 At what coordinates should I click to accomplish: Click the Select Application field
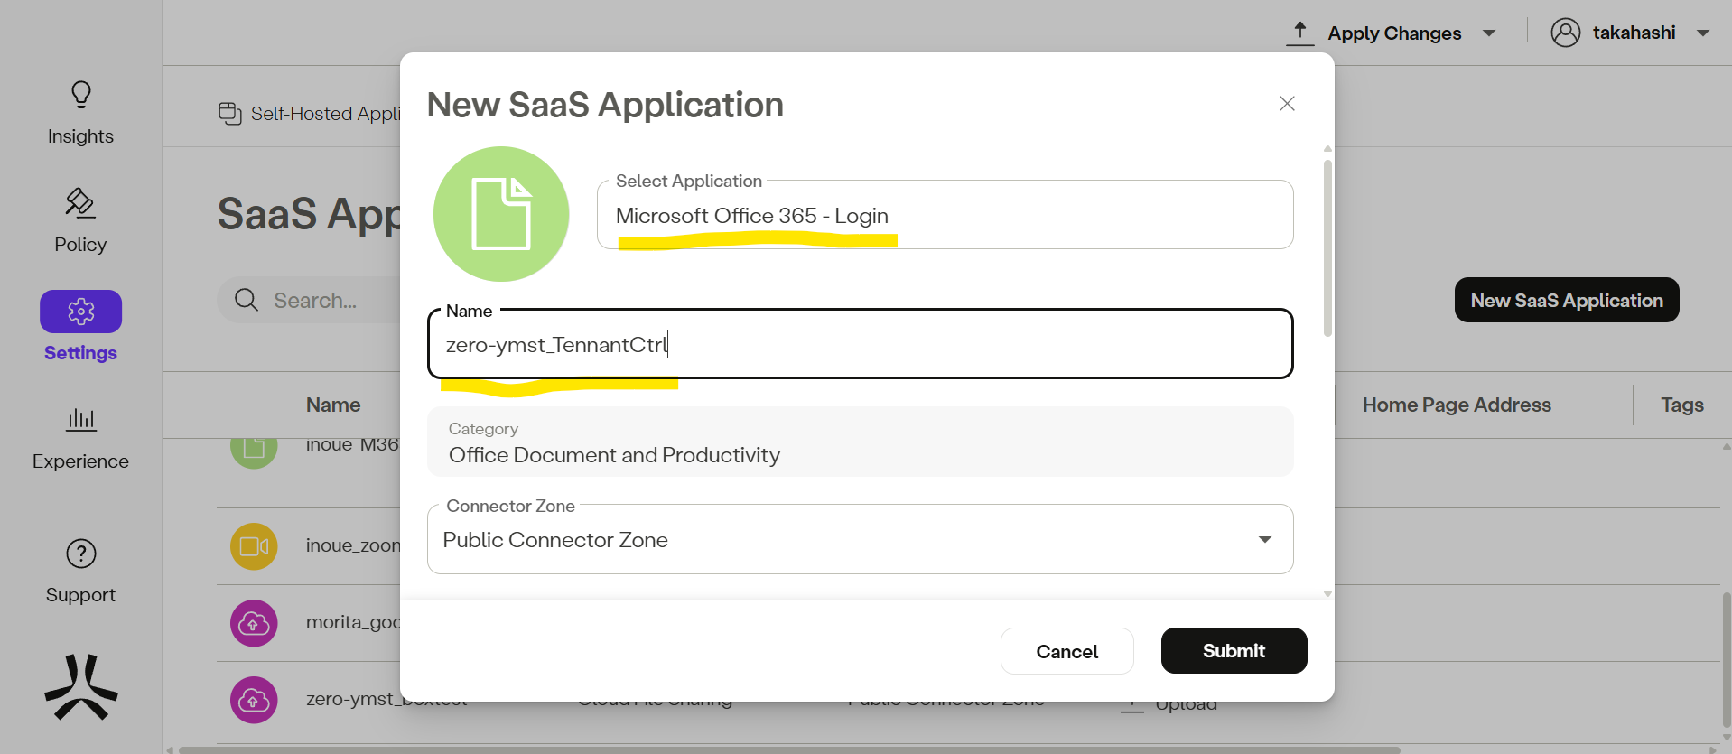coord(944,216)
